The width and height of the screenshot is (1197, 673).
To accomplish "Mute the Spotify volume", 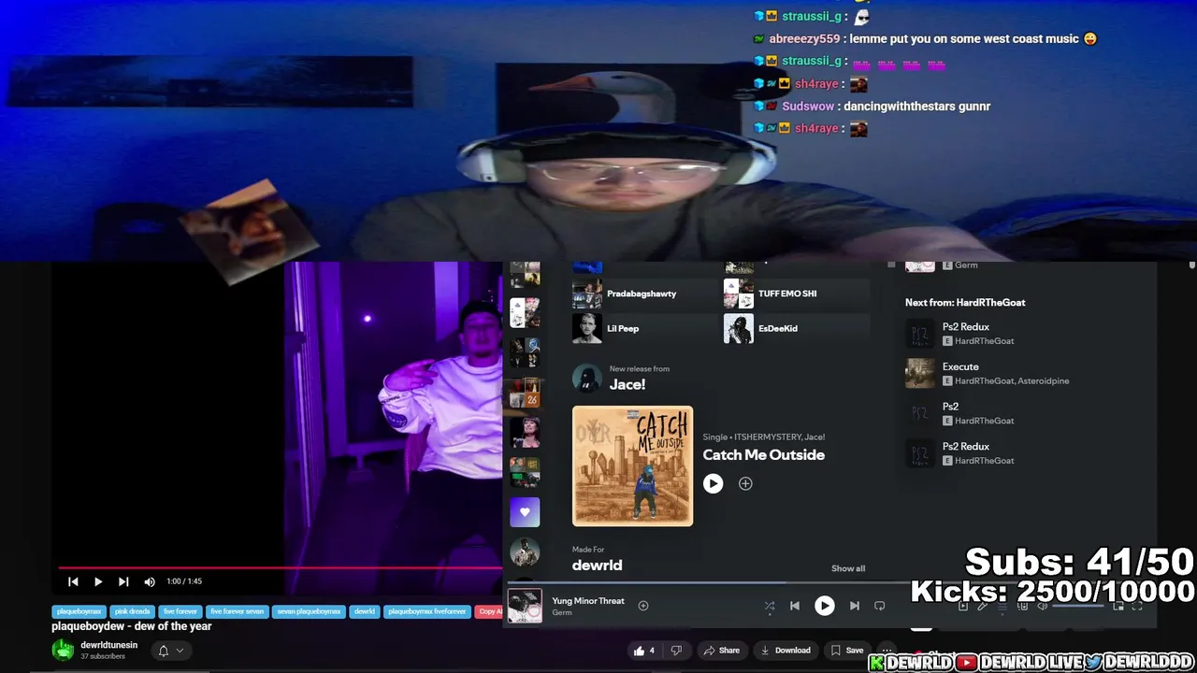I will (x=1042, y=606).
